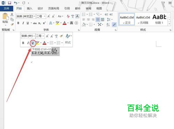Apply subscript formatting

(40, 23)
